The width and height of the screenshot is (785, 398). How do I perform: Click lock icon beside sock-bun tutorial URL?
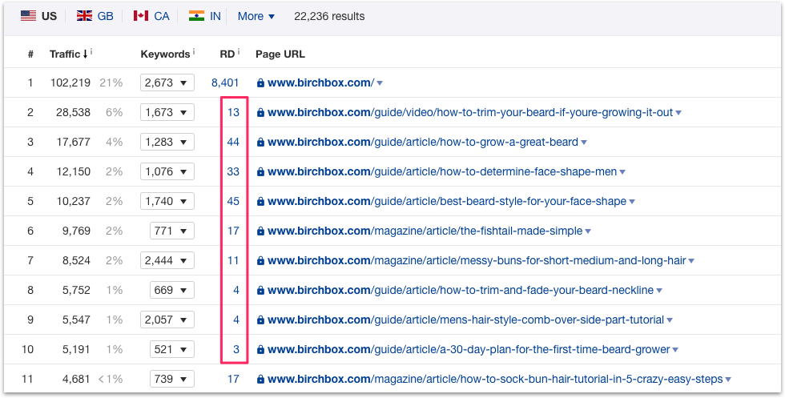[260, 380]
